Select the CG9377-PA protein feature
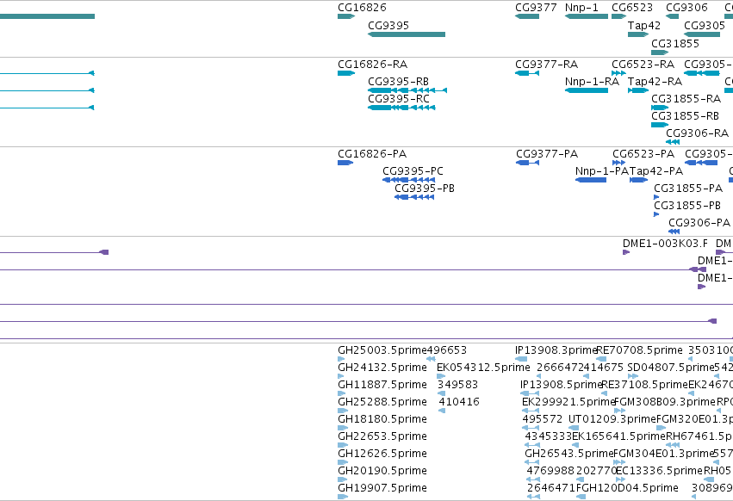 point(527,163)
